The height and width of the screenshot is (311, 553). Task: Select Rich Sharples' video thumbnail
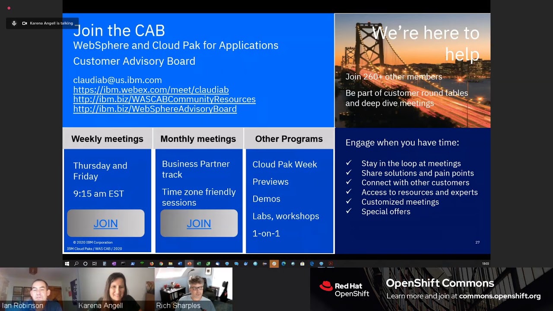[194, 289]
